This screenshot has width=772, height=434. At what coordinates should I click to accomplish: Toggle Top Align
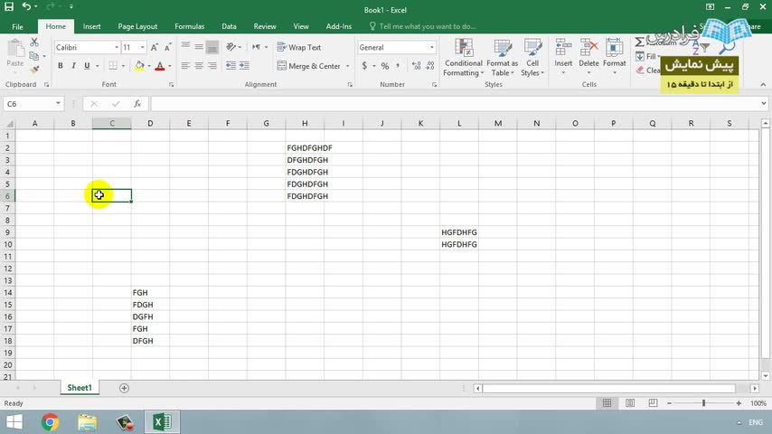pyautogui.click(x=185, y=47)
